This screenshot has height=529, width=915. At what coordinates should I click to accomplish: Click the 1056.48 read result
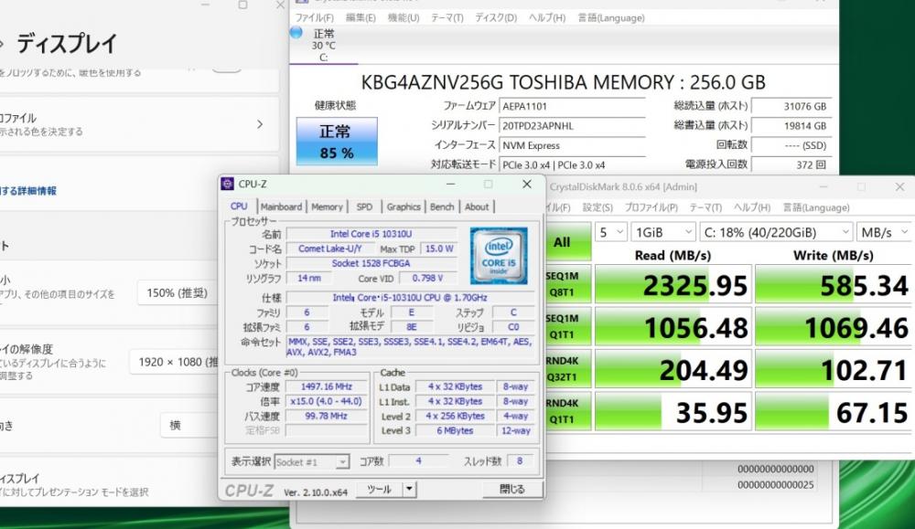673,327
